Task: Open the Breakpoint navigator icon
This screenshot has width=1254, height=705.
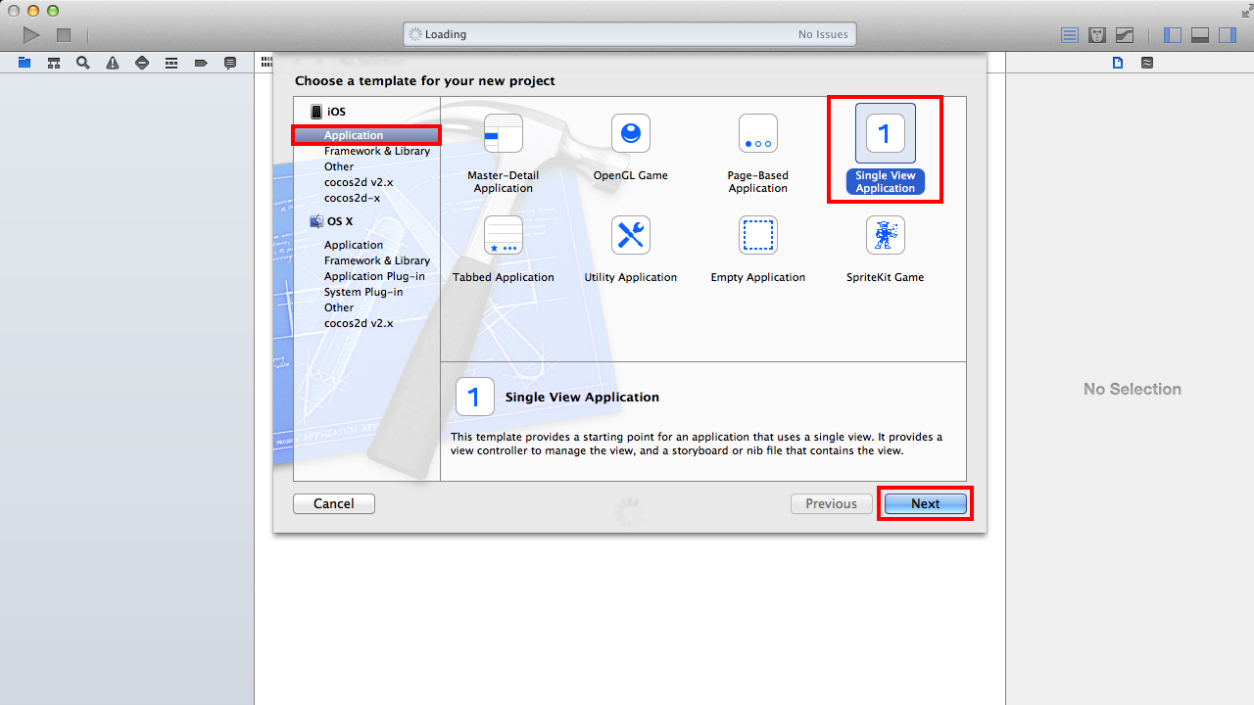Action: 201,63
